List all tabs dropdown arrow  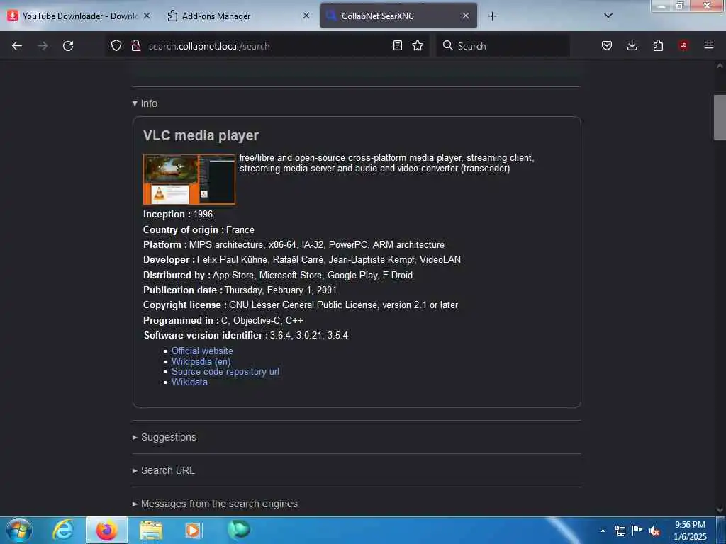point(608,16)
